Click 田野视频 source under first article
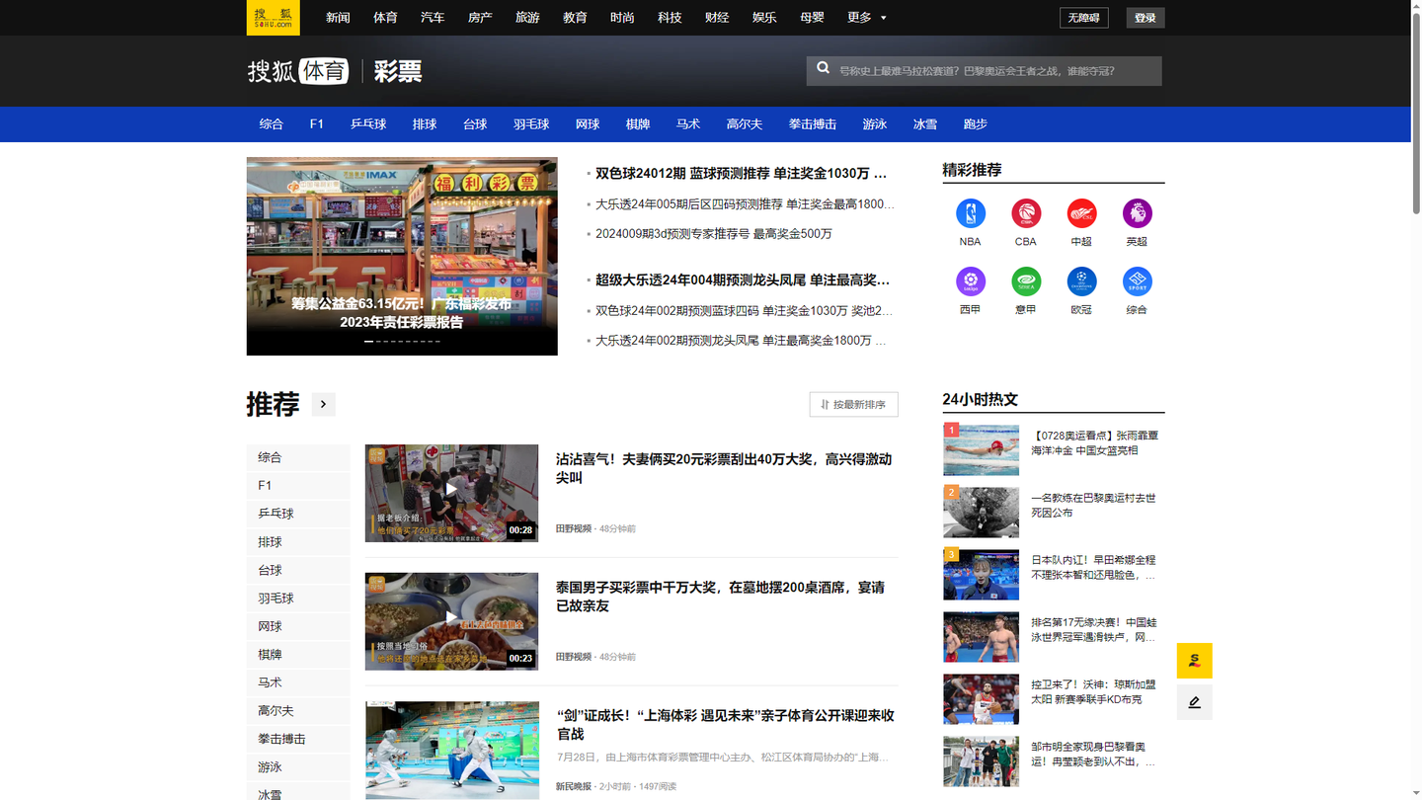 (x=574, y=528)
